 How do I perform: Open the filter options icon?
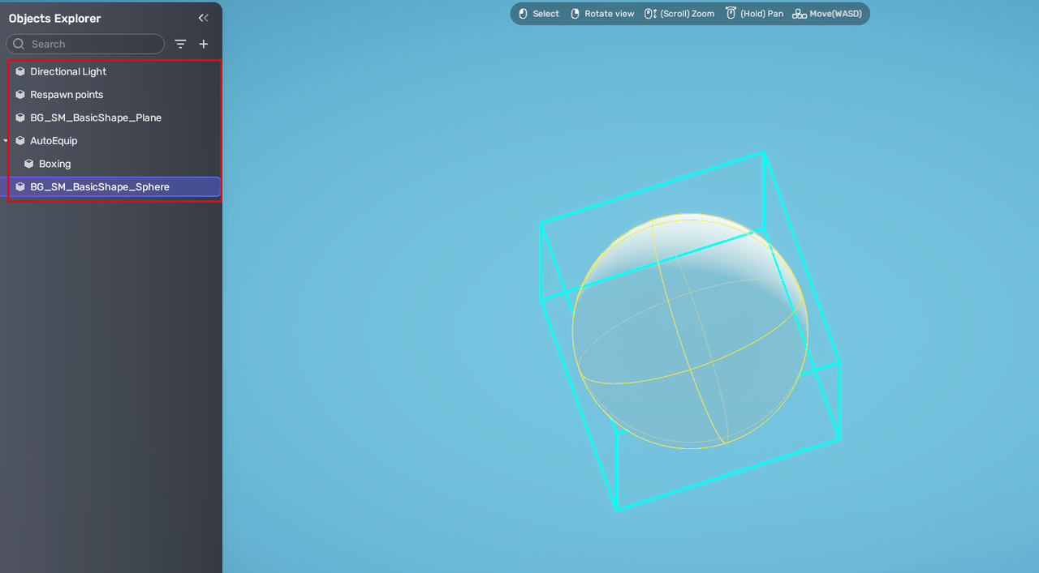pyautogui.click(x=180, y=44)
